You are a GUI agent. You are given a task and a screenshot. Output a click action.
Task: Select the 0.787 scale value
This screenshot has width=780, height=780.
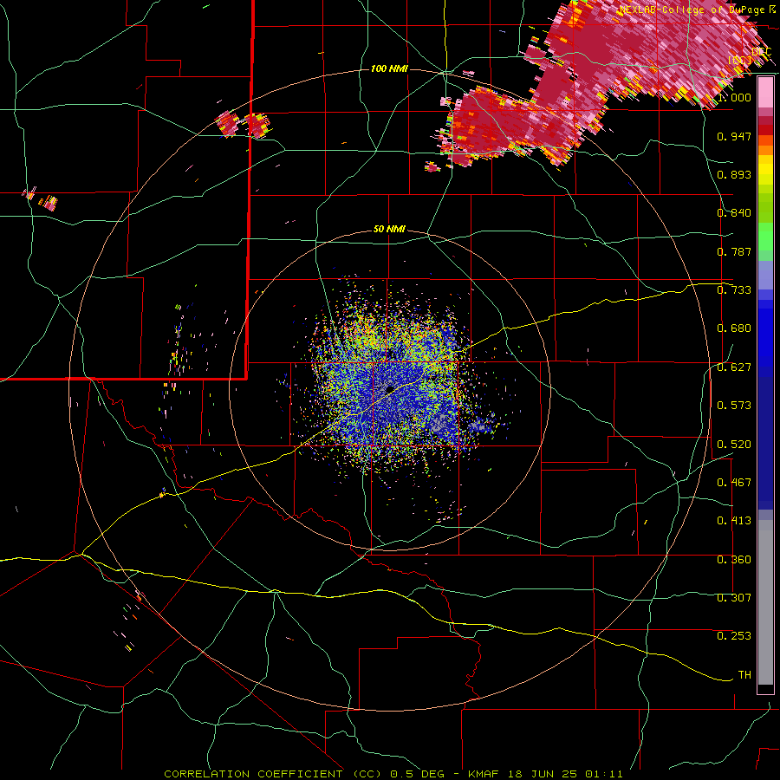(x=734, y=251)
